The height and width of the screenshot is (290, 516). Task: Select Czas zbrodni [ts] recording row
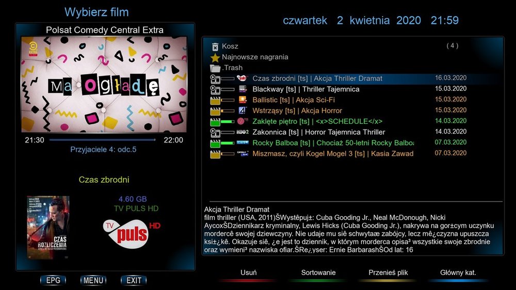[339, 78]
